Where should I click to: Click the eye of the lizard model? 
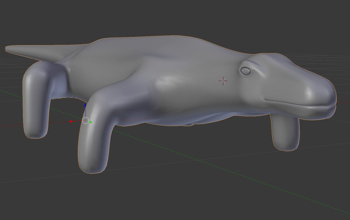coord(246,71)
